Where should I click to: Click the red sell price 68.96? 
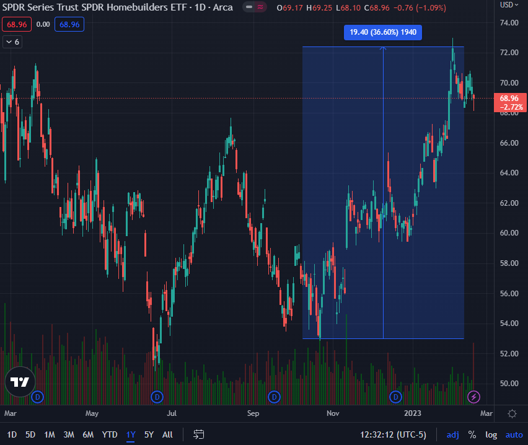click(17, 25)
